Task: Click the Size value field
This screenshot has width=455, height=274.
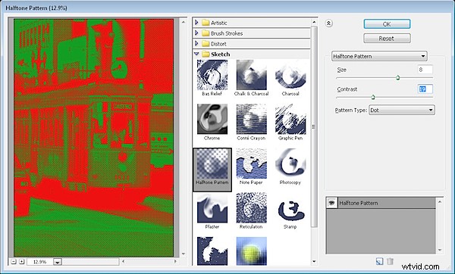Action: [425, 70]
